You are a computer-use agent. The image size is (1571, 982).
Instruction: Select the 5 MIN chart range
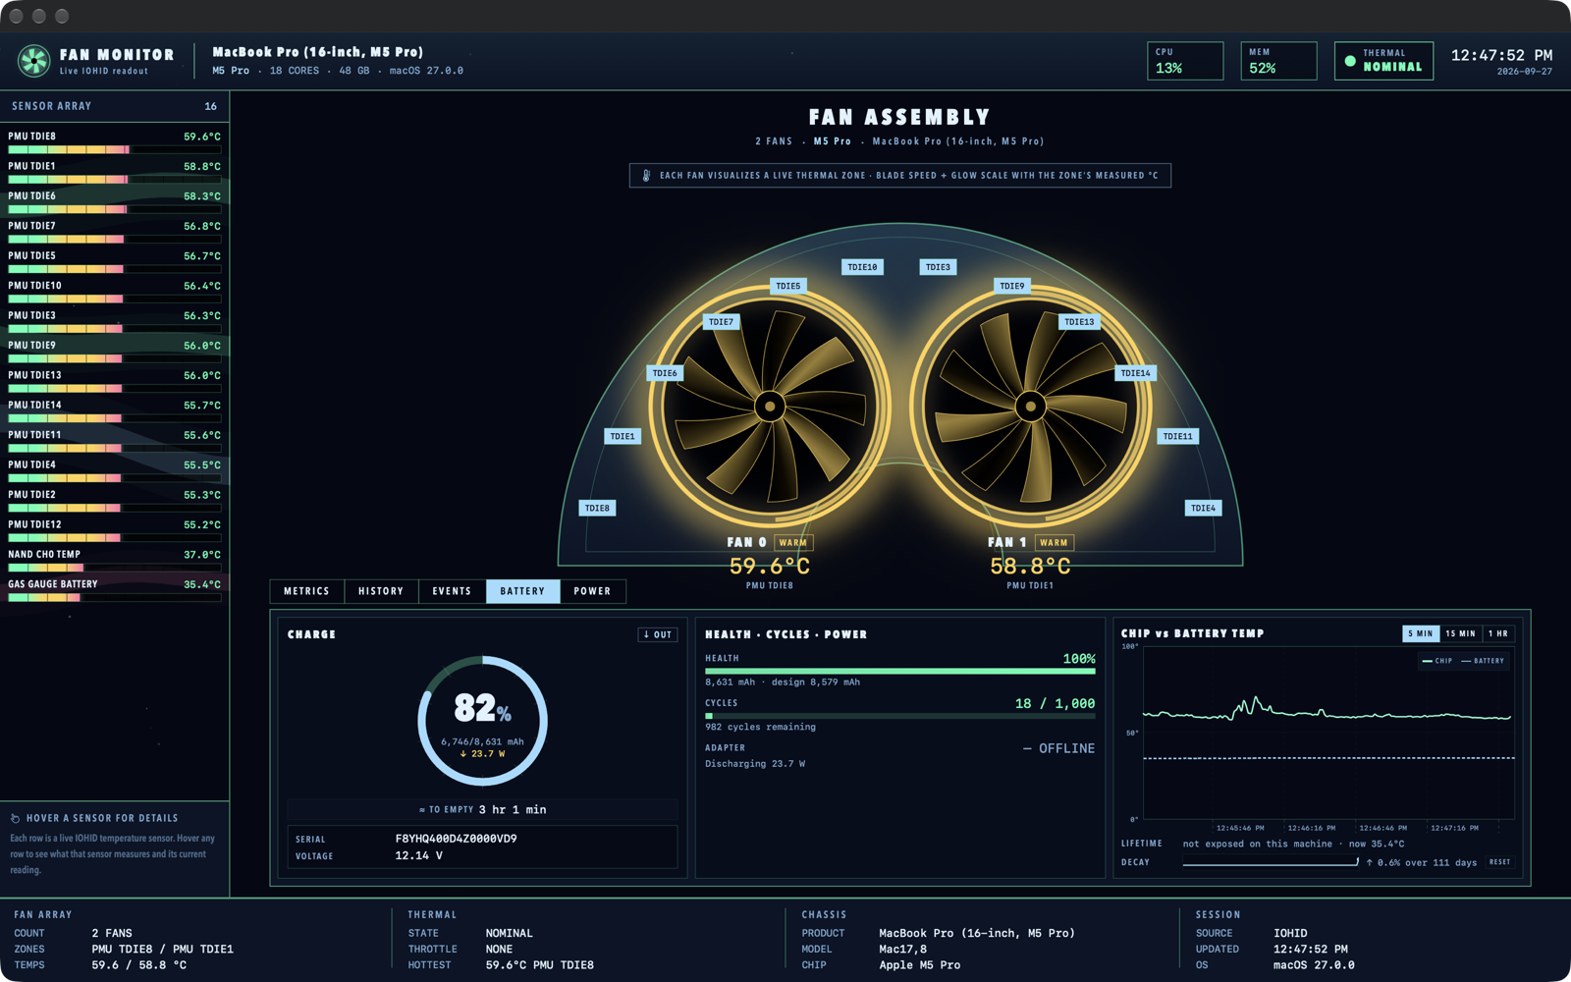pyautogui.click(x=1421, y=633)
